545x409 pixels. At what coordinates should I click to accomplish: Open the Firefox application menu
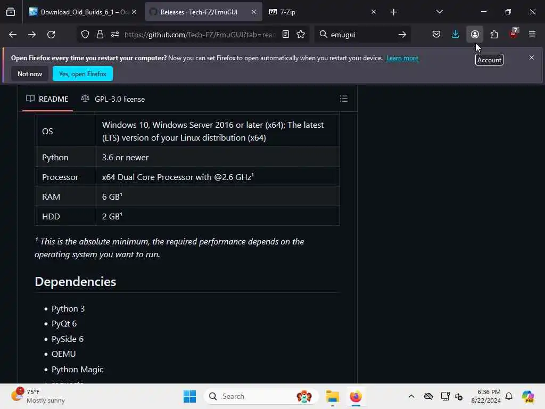click(532, 35)
